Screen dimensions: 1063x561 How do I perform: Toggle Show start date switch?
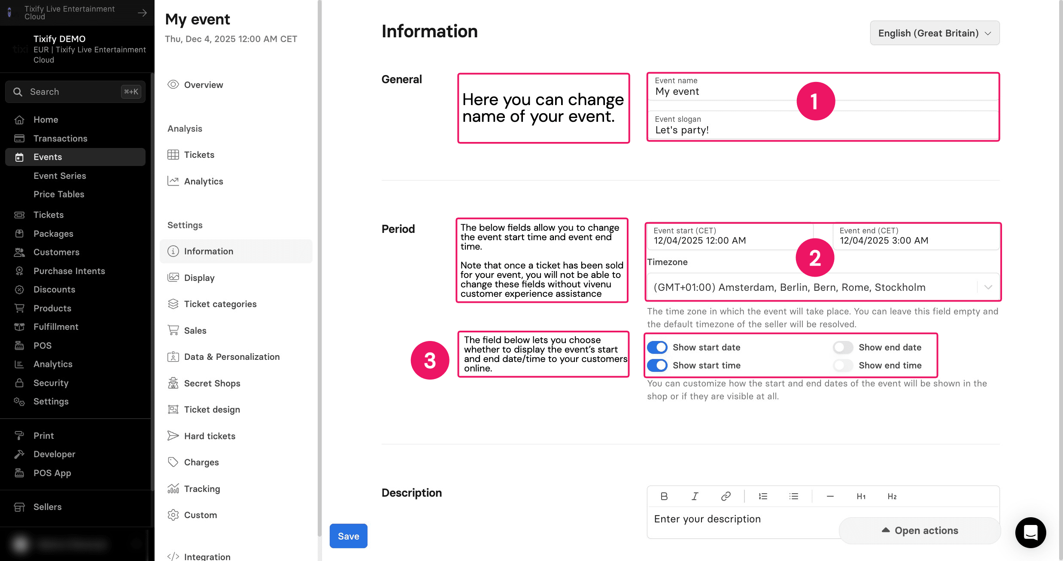[657, 347]
